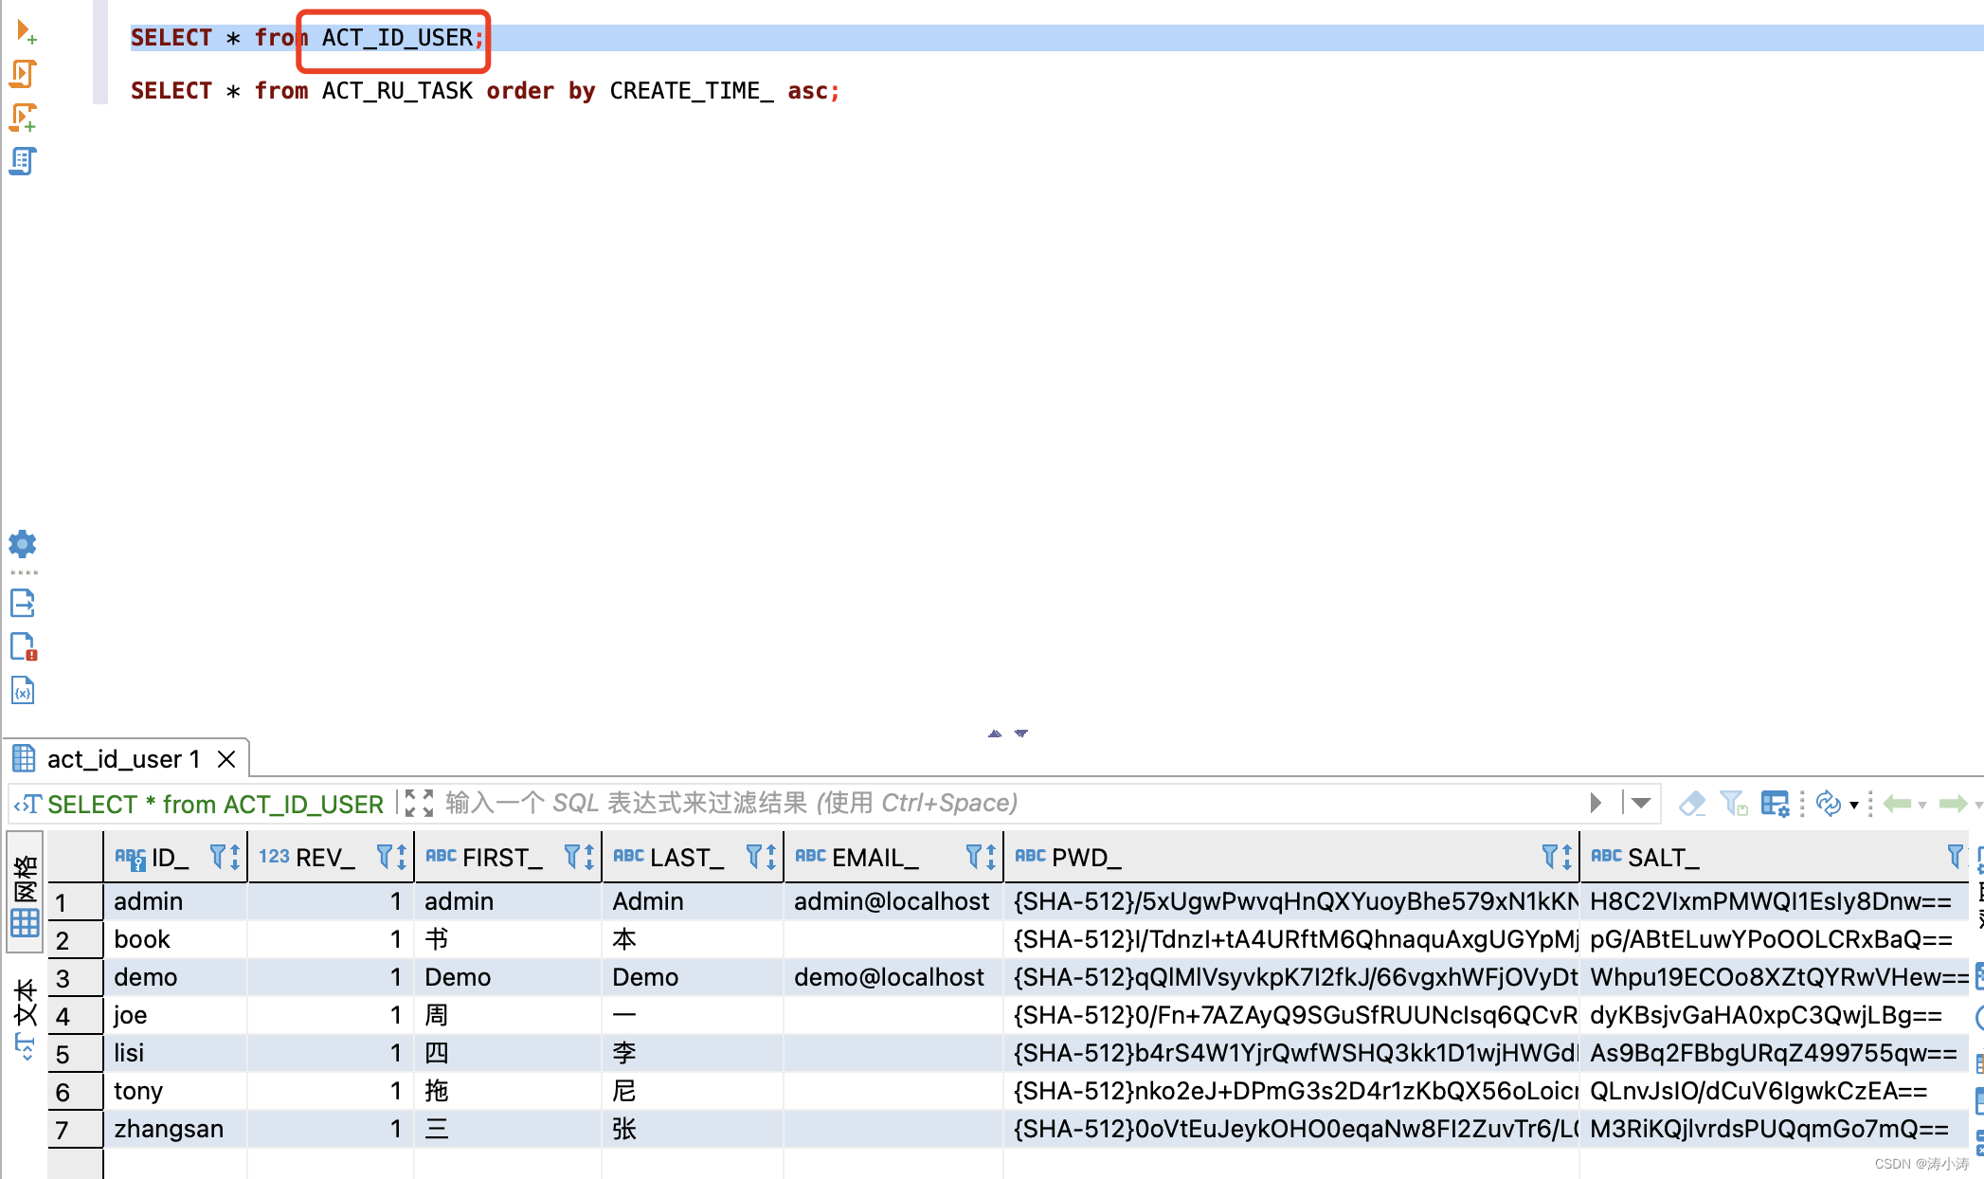Run the SQL script icon with plus sign

click(x=24, y=118)
